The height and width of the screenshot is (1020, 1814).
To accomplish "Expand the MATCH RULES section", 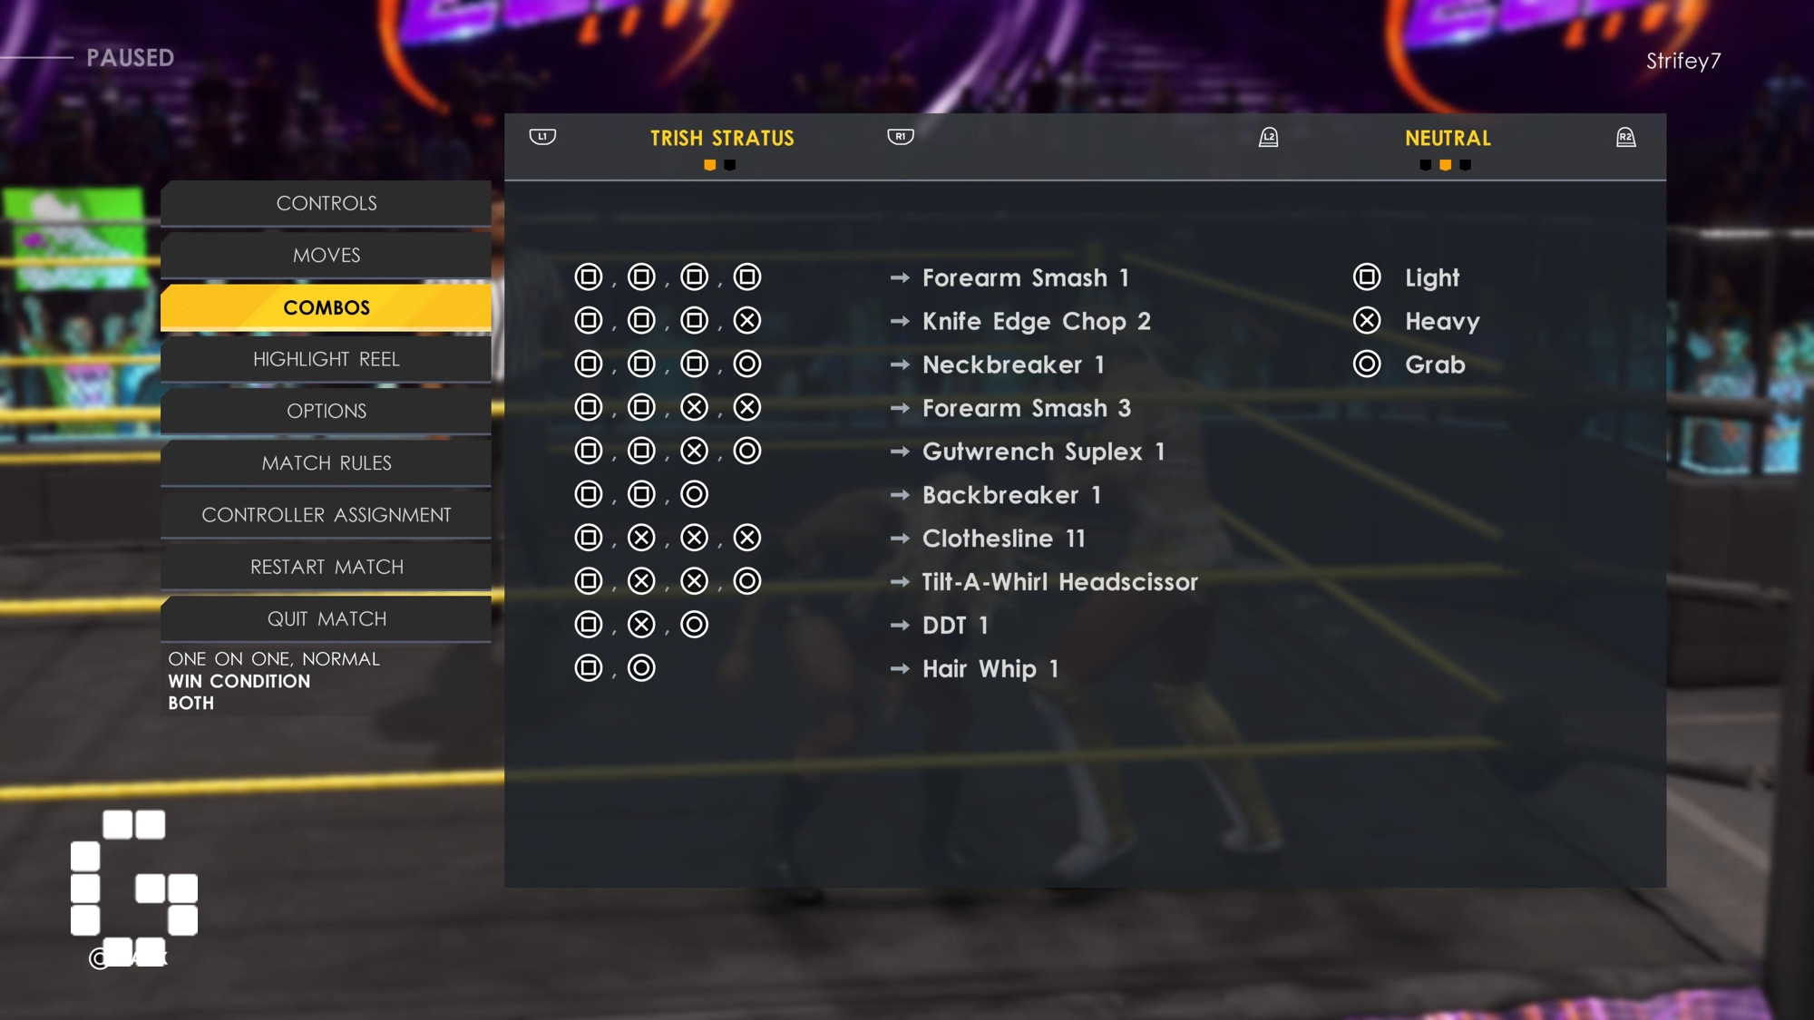I will (x=326, y=462).
